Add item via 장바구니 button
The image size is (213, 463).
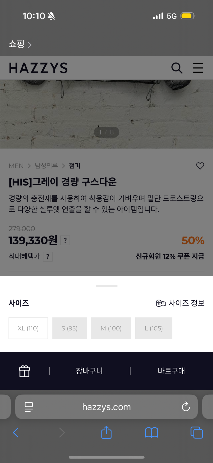pos(89,371)
